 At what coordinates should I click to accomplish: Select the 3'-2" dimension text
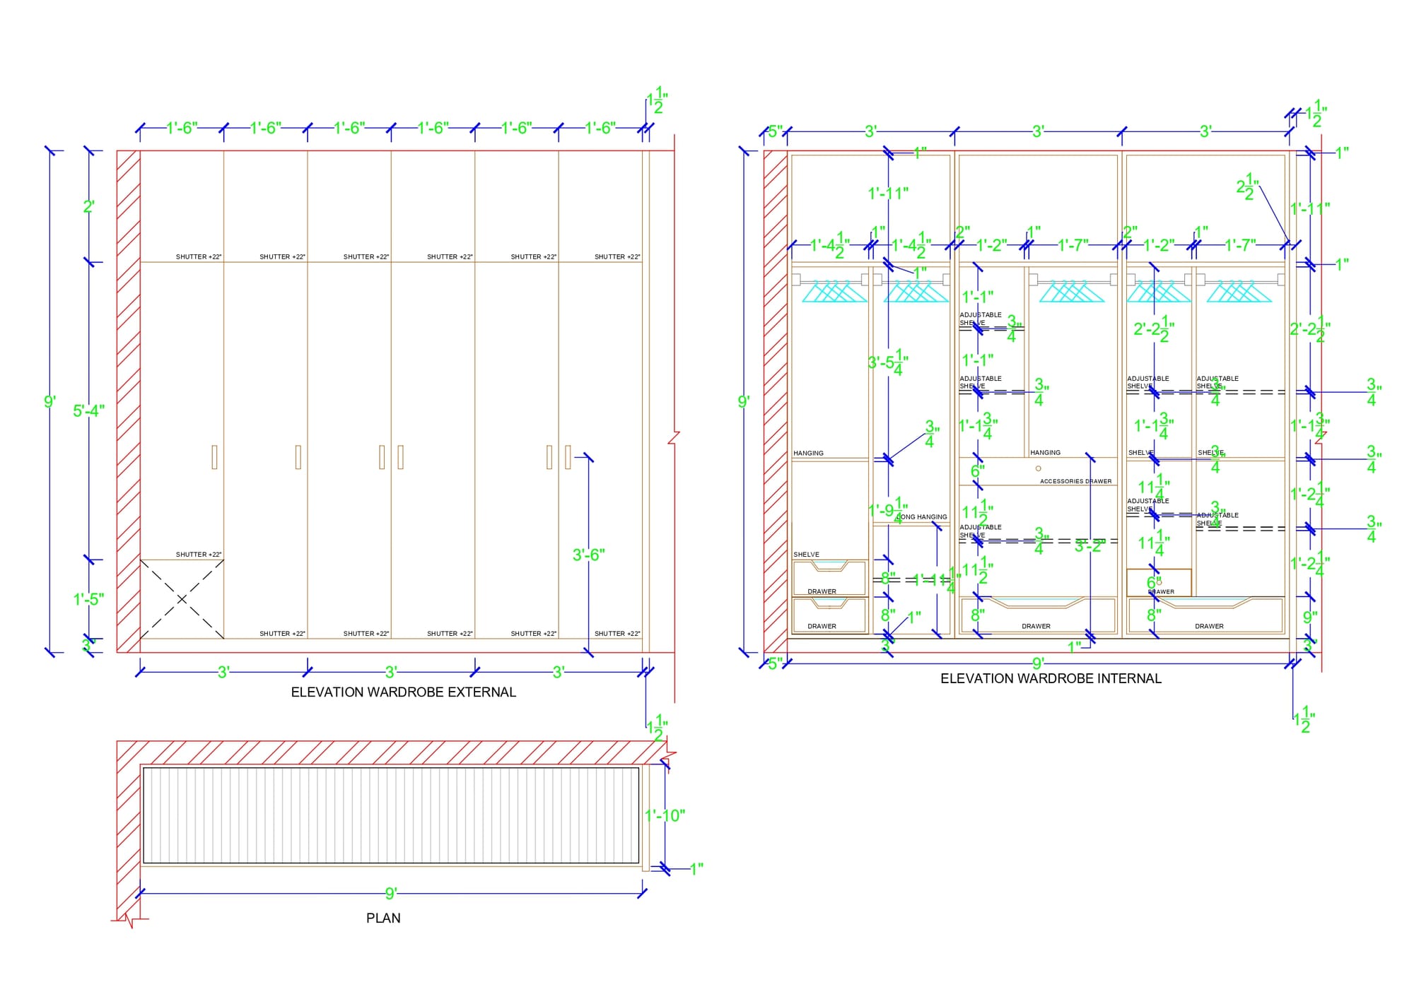coord(1089,546)
